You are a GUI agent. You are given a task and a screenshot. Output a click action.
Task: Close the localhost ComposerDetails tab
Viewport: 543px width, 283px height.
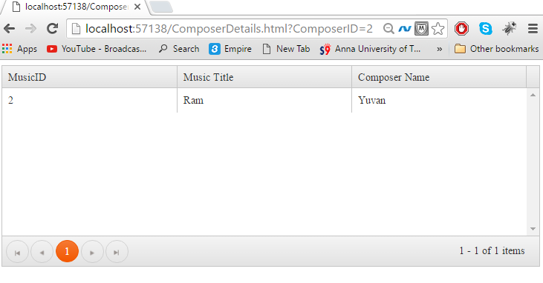(x=137, y=7)
